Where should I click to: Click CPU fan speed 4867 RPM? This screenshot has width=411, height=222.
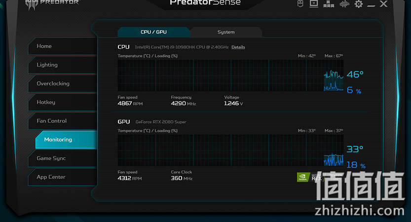tap(130, 104)
